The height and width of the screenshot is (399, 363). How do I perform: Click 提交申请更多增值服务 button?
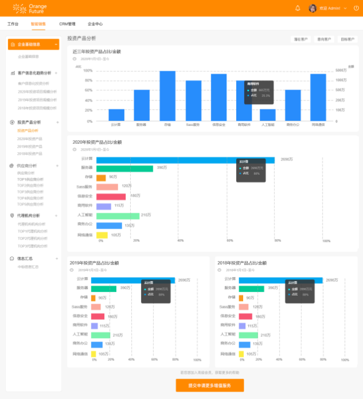point(210,385)
